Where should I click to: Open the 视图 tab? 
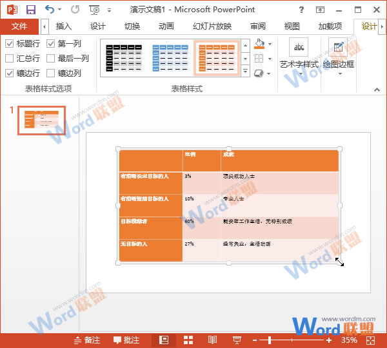click(292, 26)
